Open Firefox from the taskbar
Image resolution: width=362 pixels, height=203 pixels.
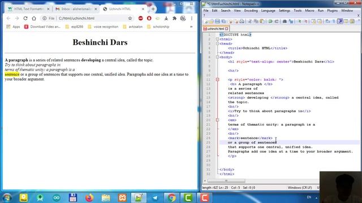click(x=89, y=197)
